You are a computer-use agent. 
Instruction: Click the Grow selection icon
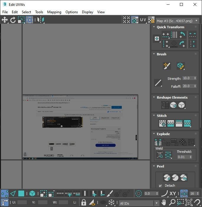tap(43, 193)
